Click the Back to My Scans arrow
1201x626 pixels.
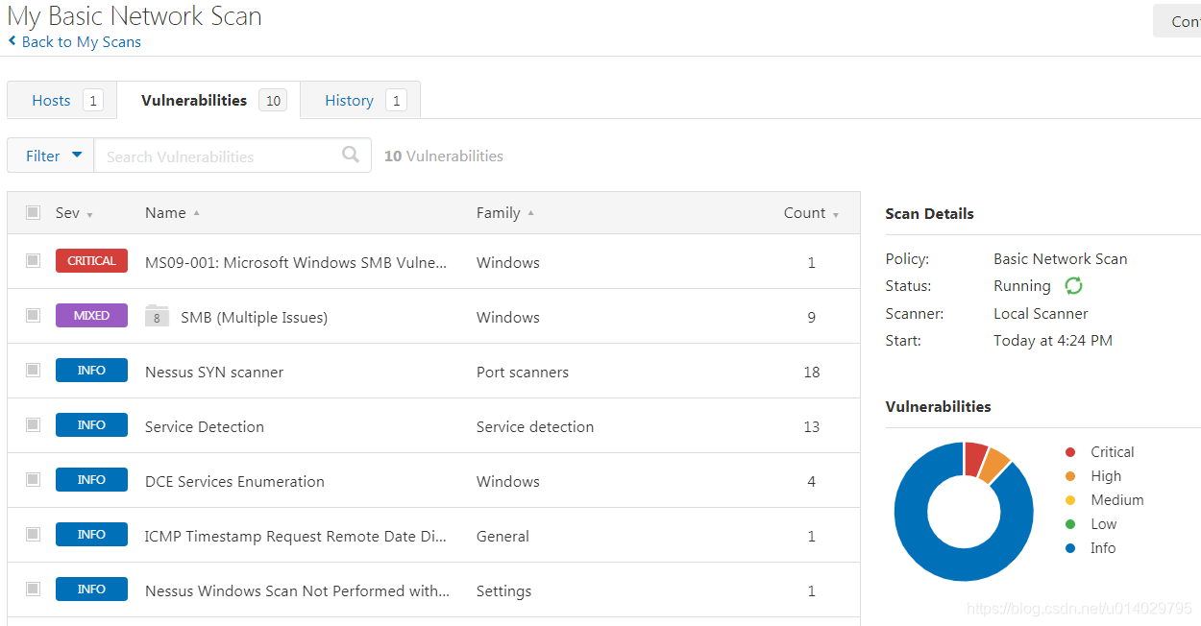coord(12,41)
